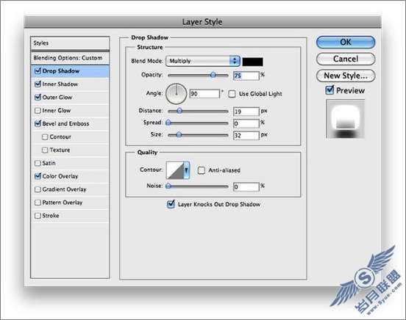The image size is (406, 320).
Task: Click the Opacity slider handle
Action: pyautogui.click(x=213, y=75)
